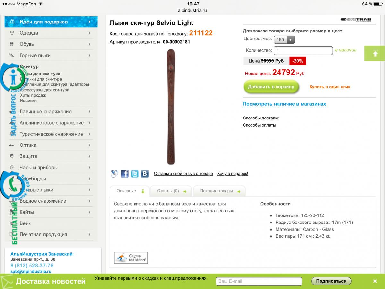The height and width of the screenshot is (289, 385).
Task: Share product on Twitter icon
Action: click(135, 174)
